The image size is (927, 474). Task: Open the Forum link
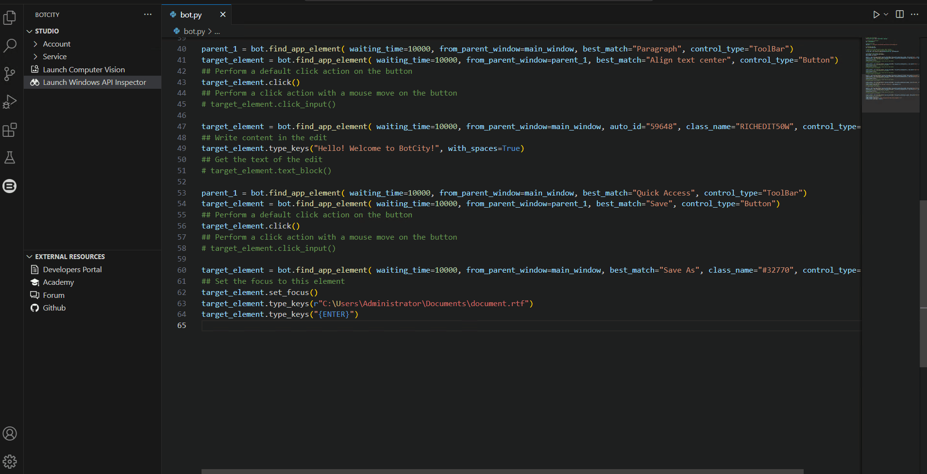click(92, 295)
